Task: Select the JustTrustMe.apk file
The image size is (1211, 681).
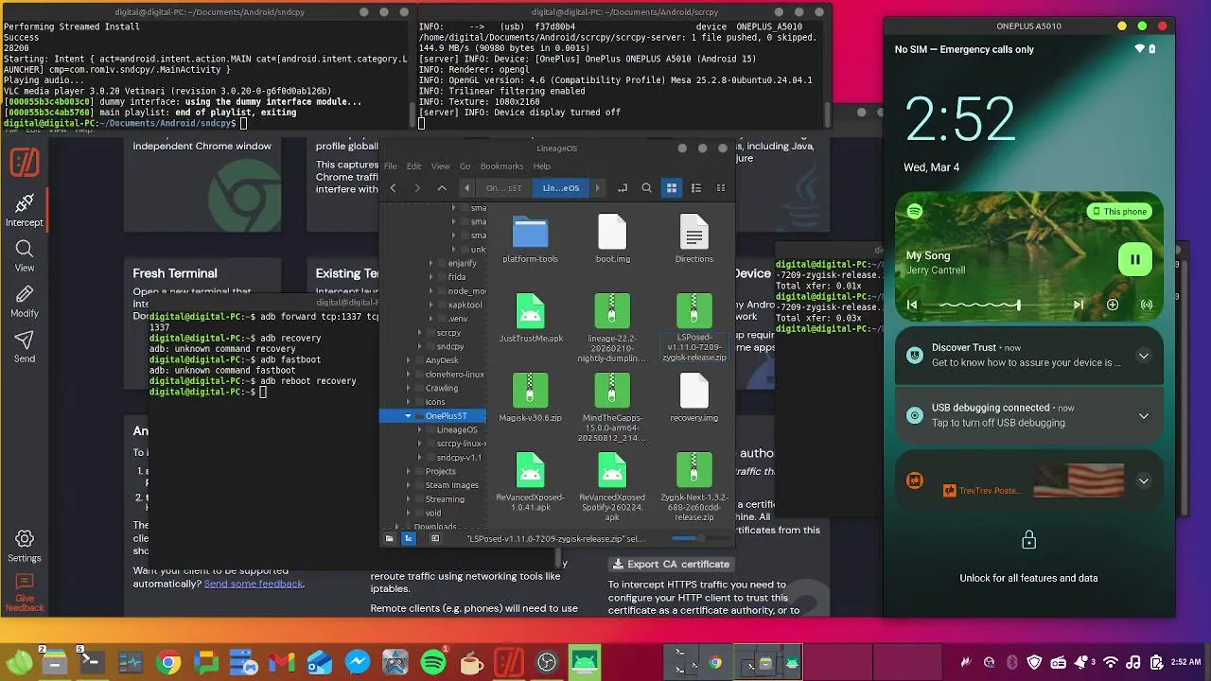Action: click(530, 318)
